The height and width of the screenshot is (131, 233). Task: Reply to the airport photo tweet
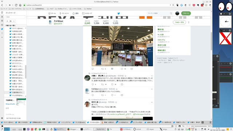93,69
